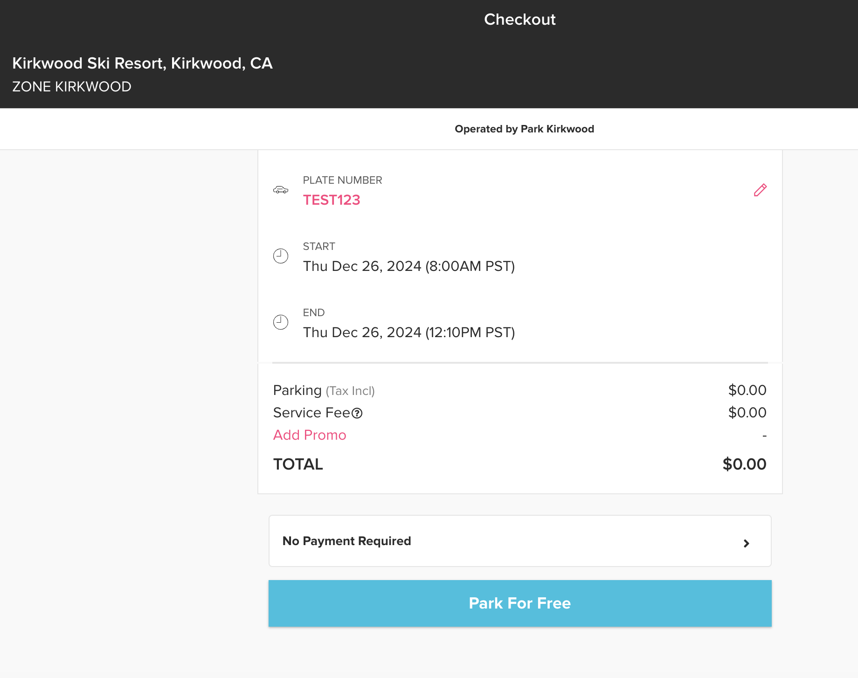Select the TEST123 plate number
Image resolution: width=858 pixels, height=678 pixels.
(332, 200)
